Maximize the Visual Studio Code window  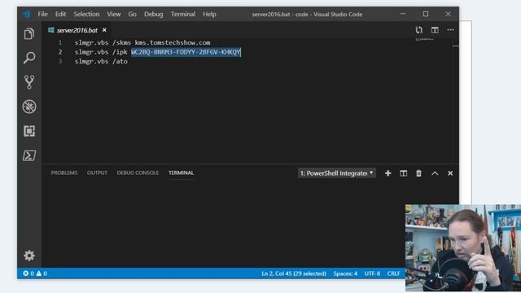click(426, 14)
